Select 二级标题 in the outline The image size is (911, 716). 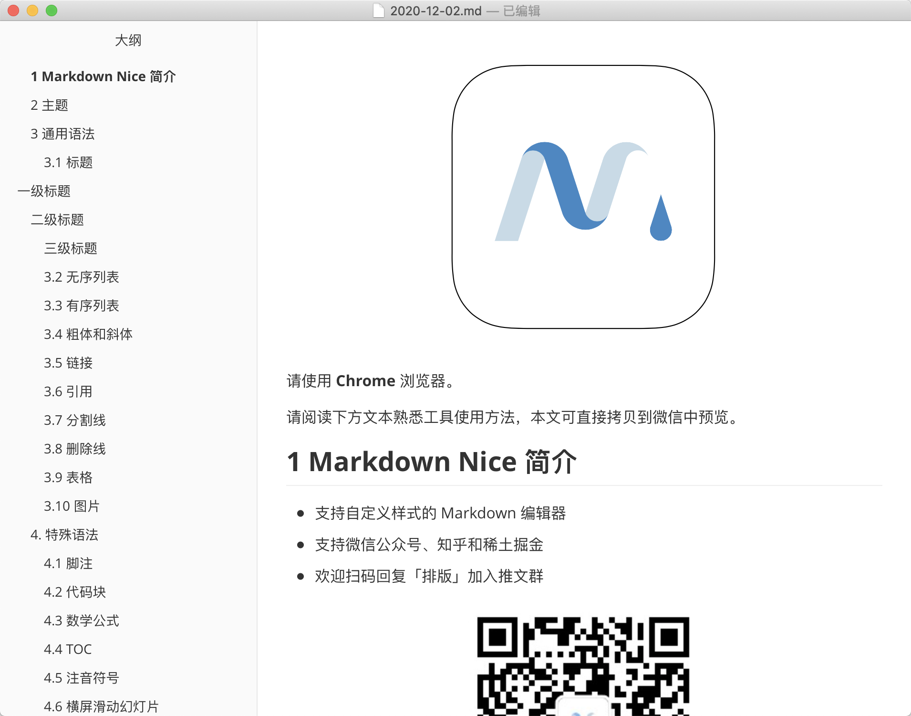[57, 220]
